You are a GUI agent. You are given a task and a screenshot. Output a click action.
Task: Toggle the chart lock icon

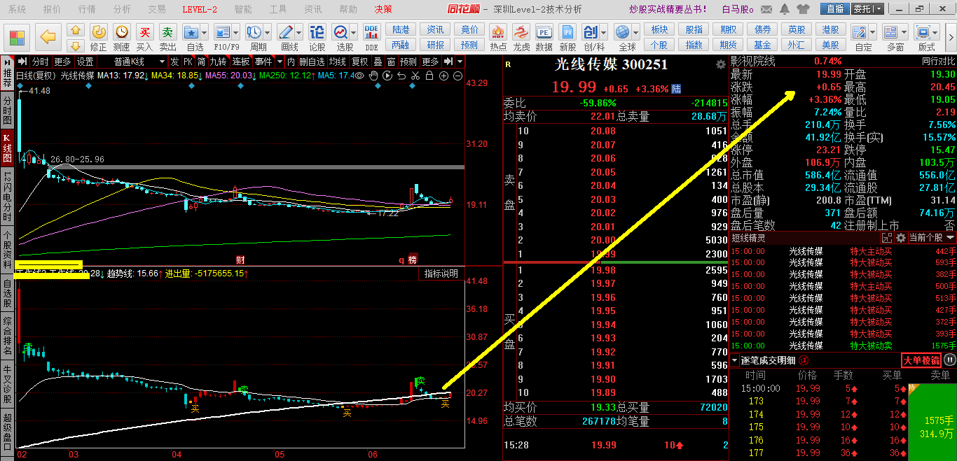(x=429, y=76)
